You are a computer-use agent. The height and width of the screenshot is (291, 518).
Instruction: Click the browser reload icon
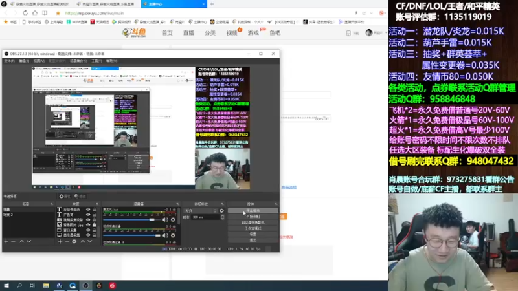[25, 13]
